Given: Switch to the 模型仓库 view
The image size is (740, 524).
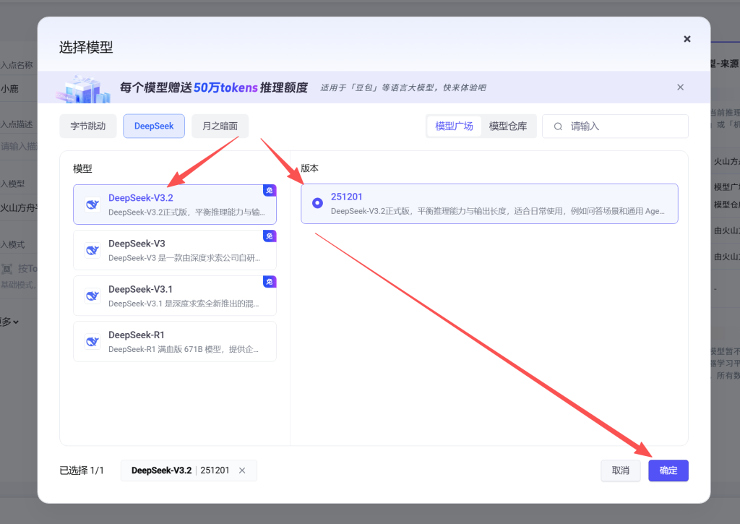Looking at the screenshot, I should point(507,126).
